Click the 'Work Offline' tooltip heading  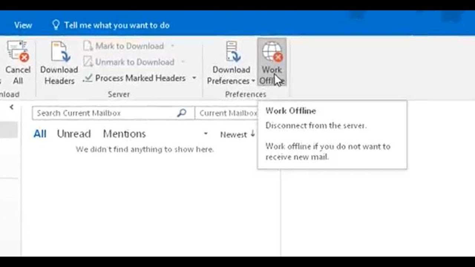[x=291, y=111]
